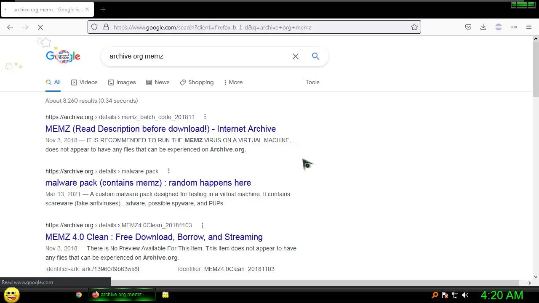Clear the search query with the X

[296, 56]
